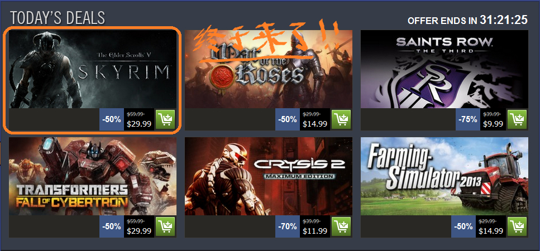Open the War of the Roses banner
This screenshot has height=251, width=540.
[x=269, y=69]
